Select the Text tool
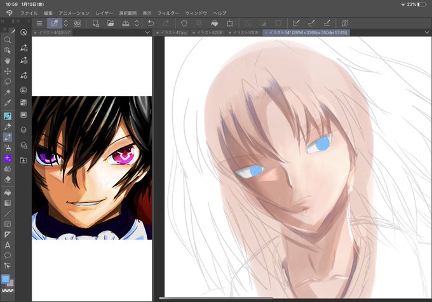Screen dimensions: 432x302 pos(8,245)
